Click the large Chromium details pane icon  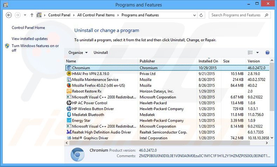pyautogui.click(x=77, y=154)
